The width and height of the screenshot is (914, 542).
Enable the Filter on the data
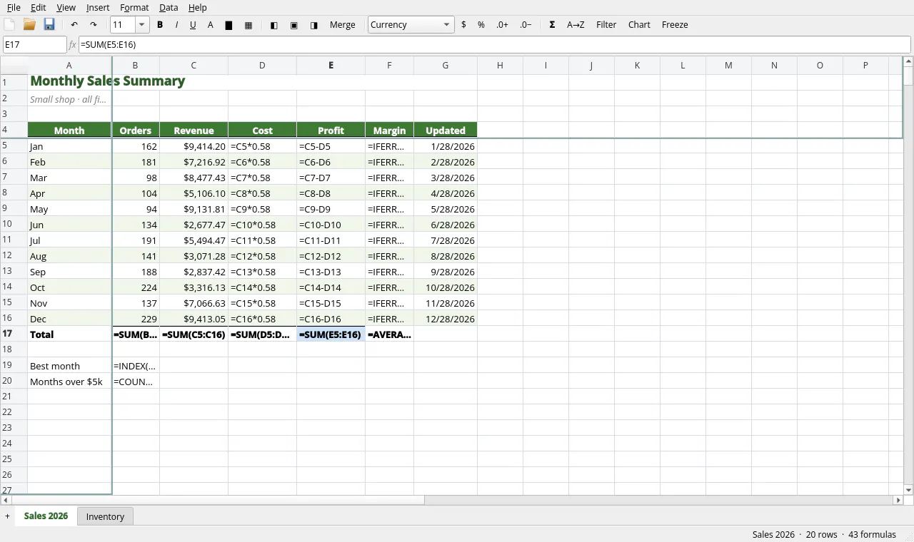pos(606,25)
